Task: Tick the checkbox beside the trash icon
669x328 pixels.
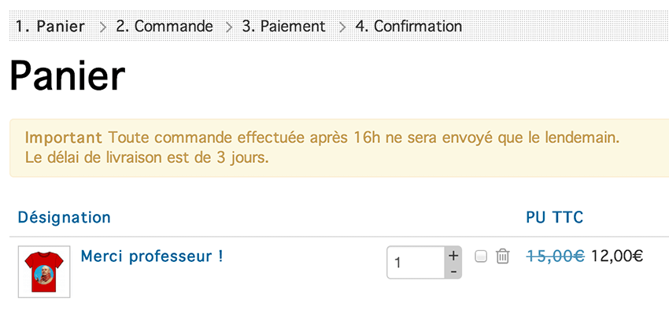Action: pyautogui.click(x=481, y=256)
